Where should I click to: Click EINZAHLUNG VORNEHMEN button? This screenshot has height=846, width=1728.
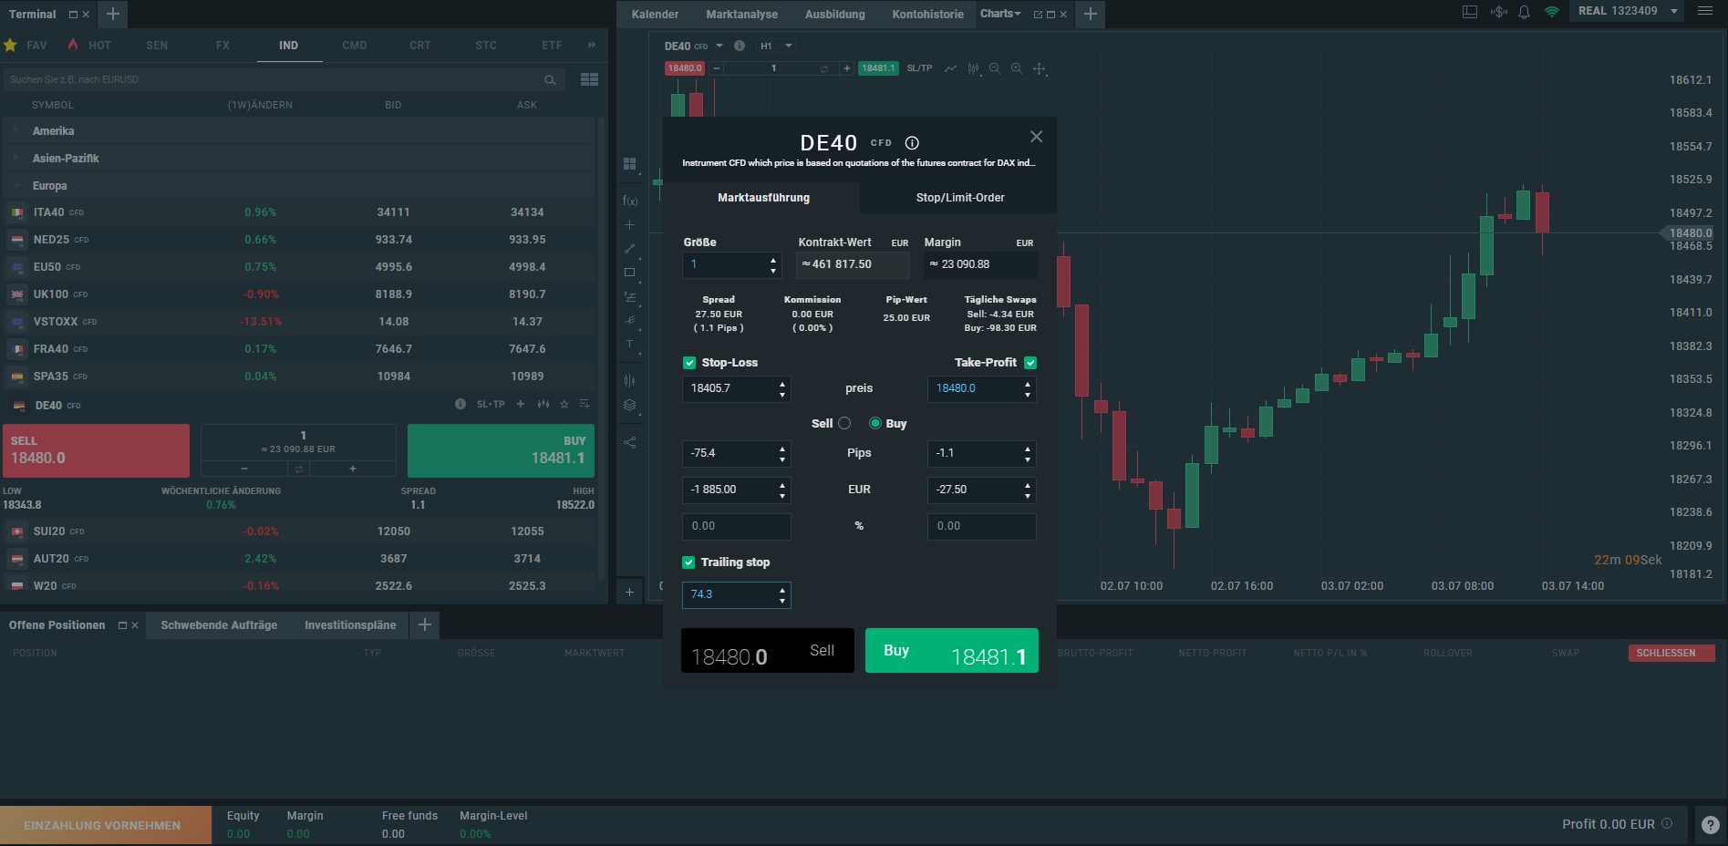[x=105, y=825]
